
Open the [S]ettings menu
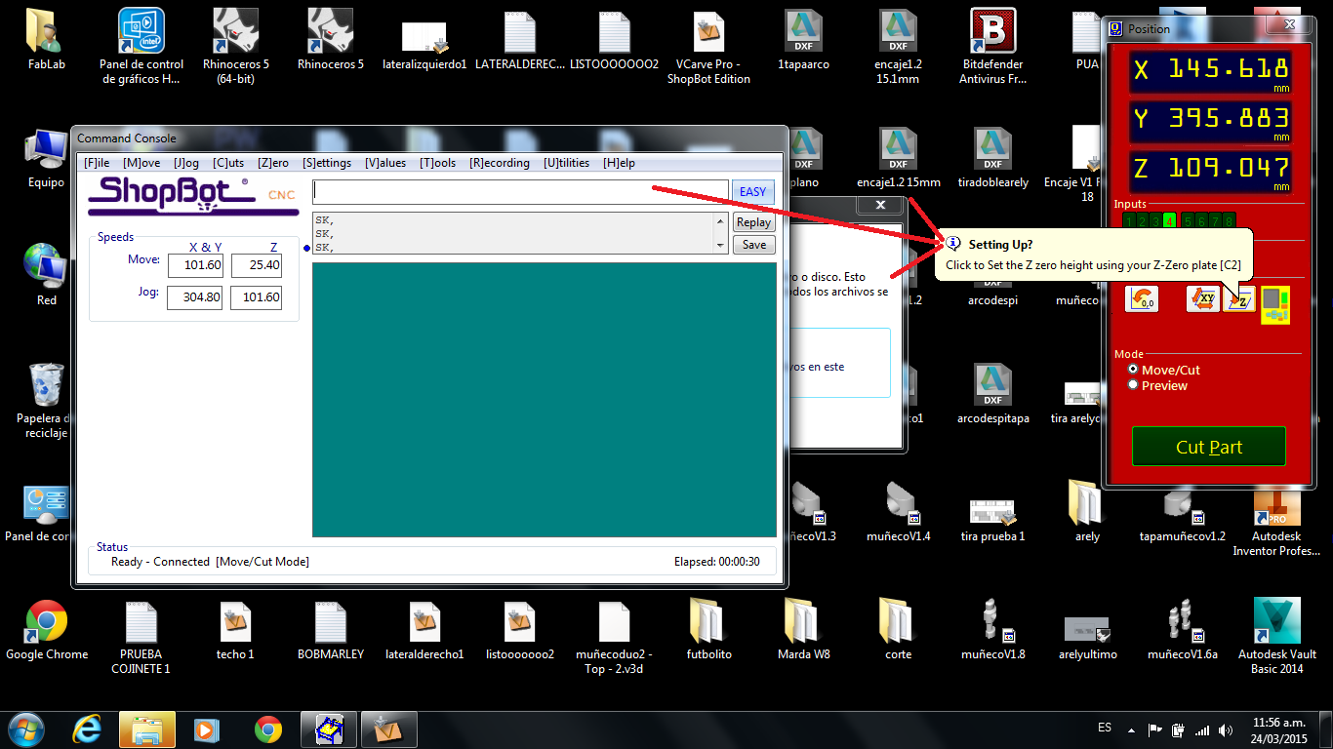pos(327,163)
